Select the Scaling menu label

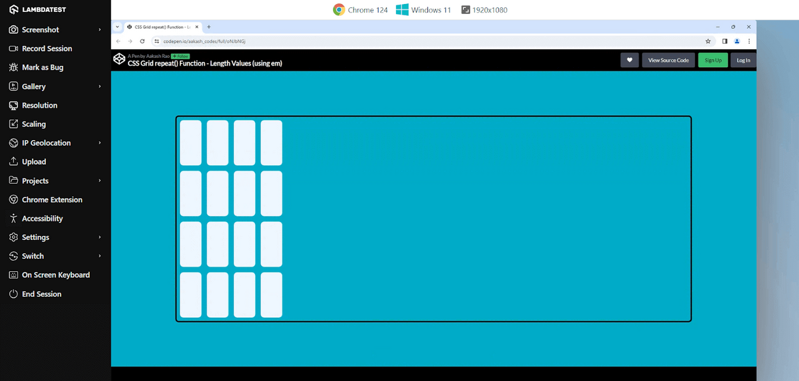click(34, 124)
